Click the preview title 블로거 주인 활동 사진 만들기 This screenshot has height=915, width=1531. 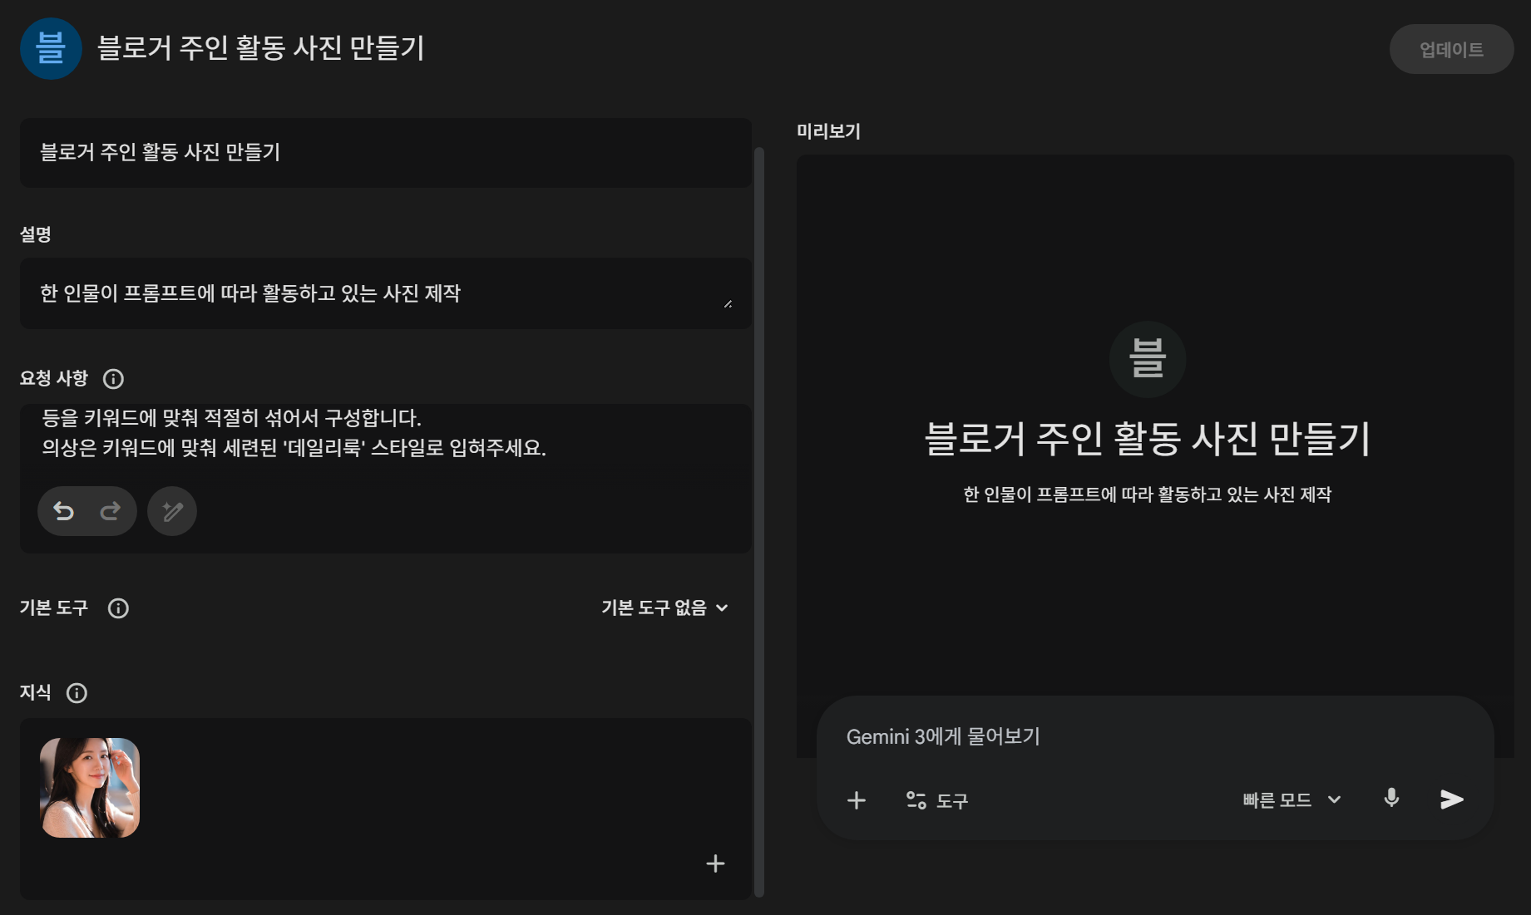[1148, 438]
